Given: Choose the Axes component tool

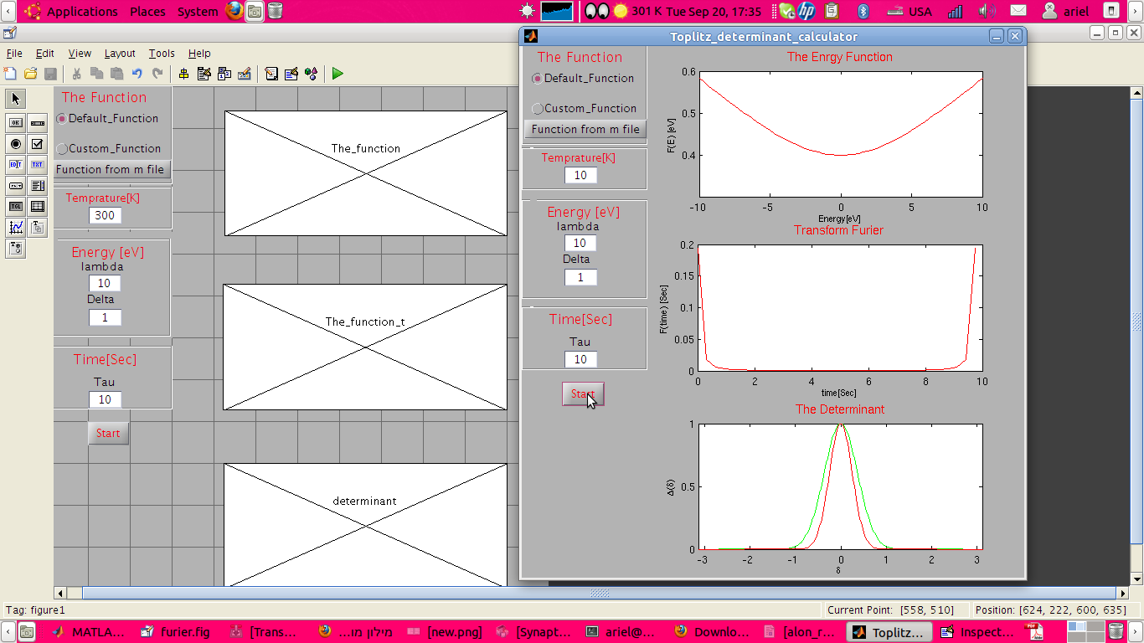Looking at the screenshot, I should (16, 227).
